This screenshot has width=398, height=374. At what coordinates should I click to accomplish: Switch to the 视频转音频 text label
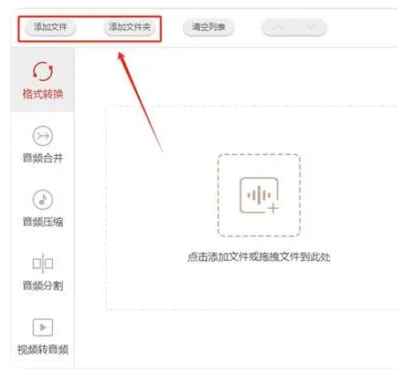[x=43, y=349]
